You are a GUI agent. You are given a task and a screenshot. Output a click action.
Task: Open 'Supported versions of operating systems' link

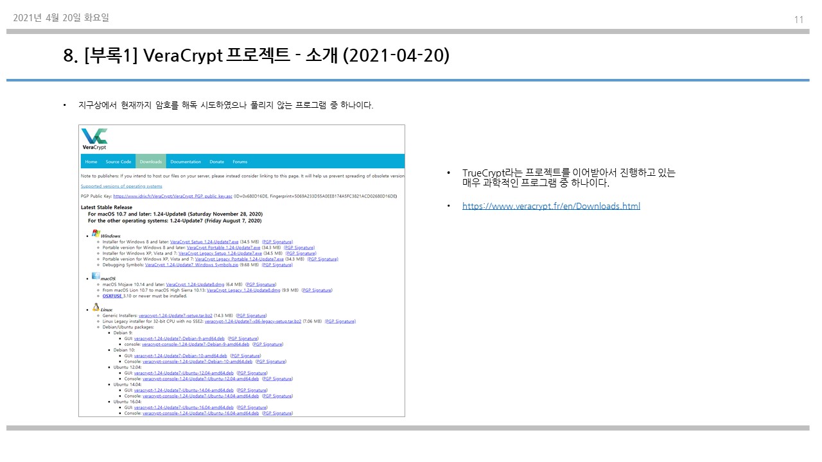point(121,186)
